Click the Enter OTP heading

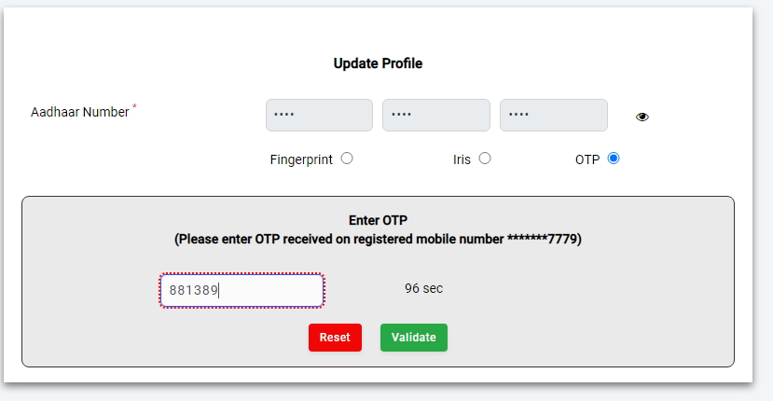(378, 220)
